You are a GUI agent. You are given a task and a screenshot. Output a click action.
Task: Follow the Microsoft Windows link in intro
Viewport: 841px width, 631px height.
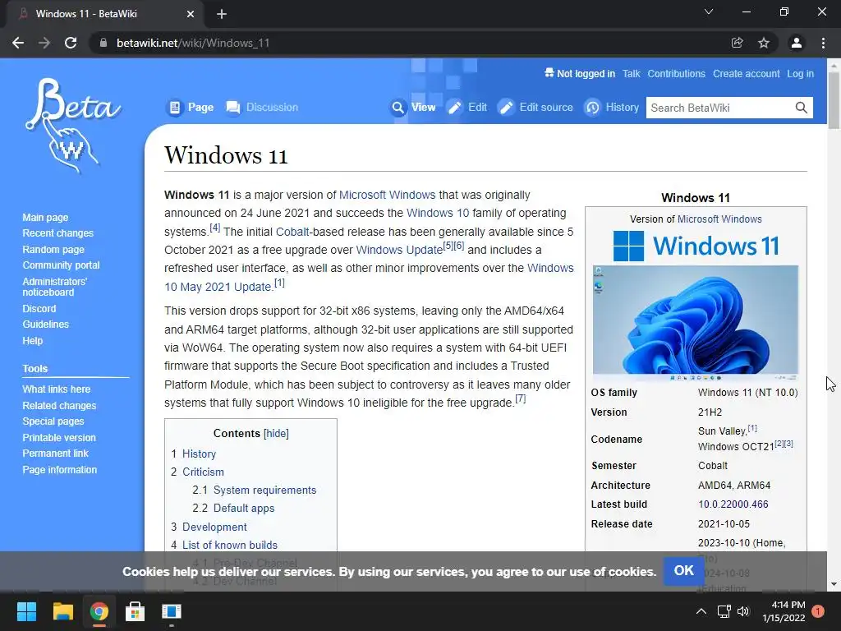pyautogui.click(x=388, y=195)
